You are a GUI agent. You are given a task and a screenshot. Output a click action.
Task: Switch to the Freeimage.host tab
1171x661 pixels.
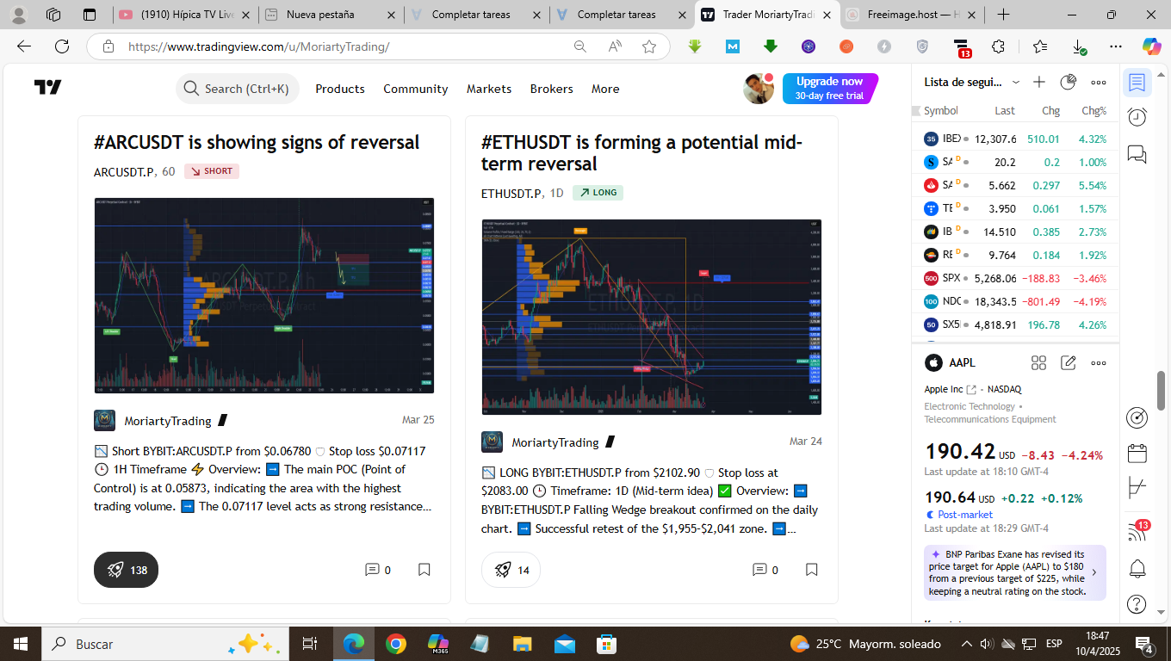tap(913, 15)
